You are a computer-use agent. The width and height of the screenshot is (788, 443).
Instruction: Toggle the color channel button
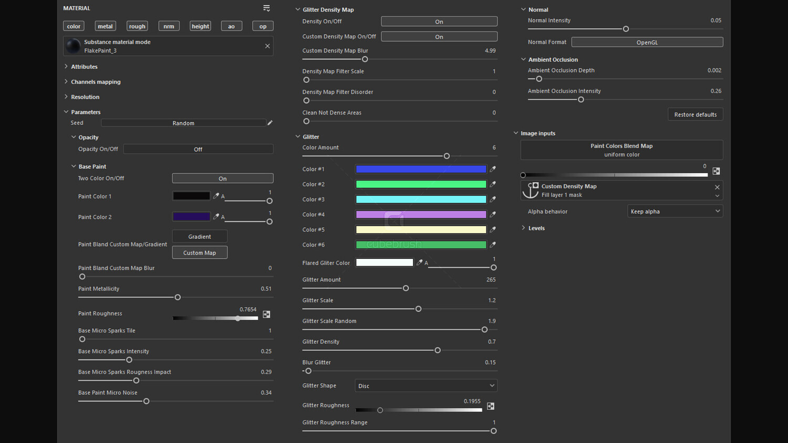[74, 26]
